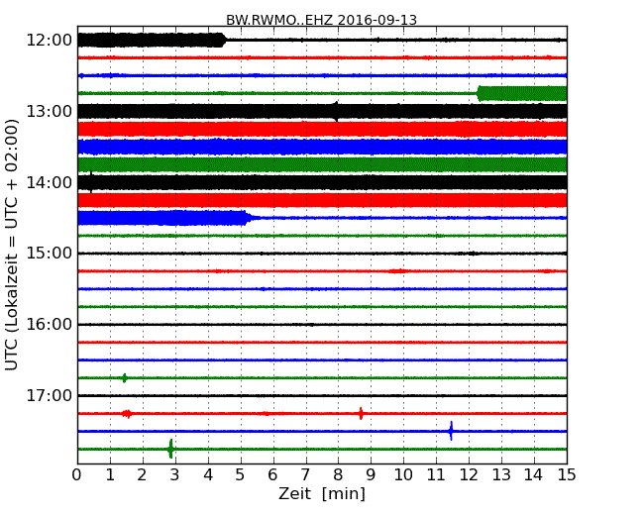
Task: Click the red burst near minute 1.5
Action: click(x=127, y=414)
